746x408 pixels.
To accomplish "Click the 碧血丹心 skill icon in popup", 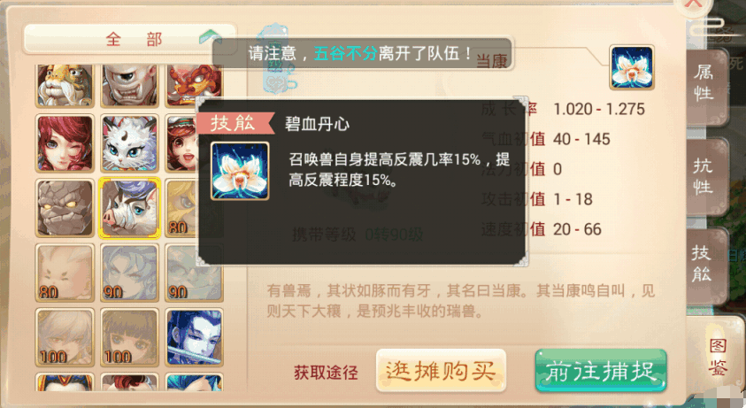I will 240,171.
